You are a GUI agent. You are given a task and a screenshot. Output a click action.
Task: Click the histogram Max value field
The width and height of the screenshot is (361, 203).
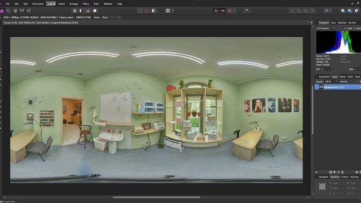tap(358, 69)
